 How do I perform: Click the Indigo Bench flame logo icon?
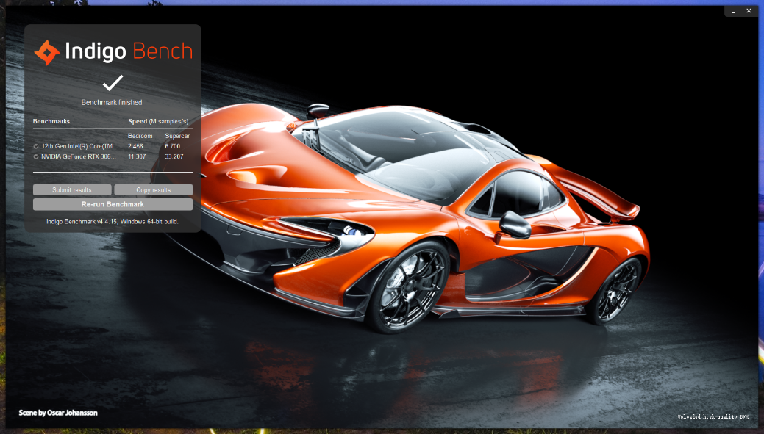coord(47,52)
